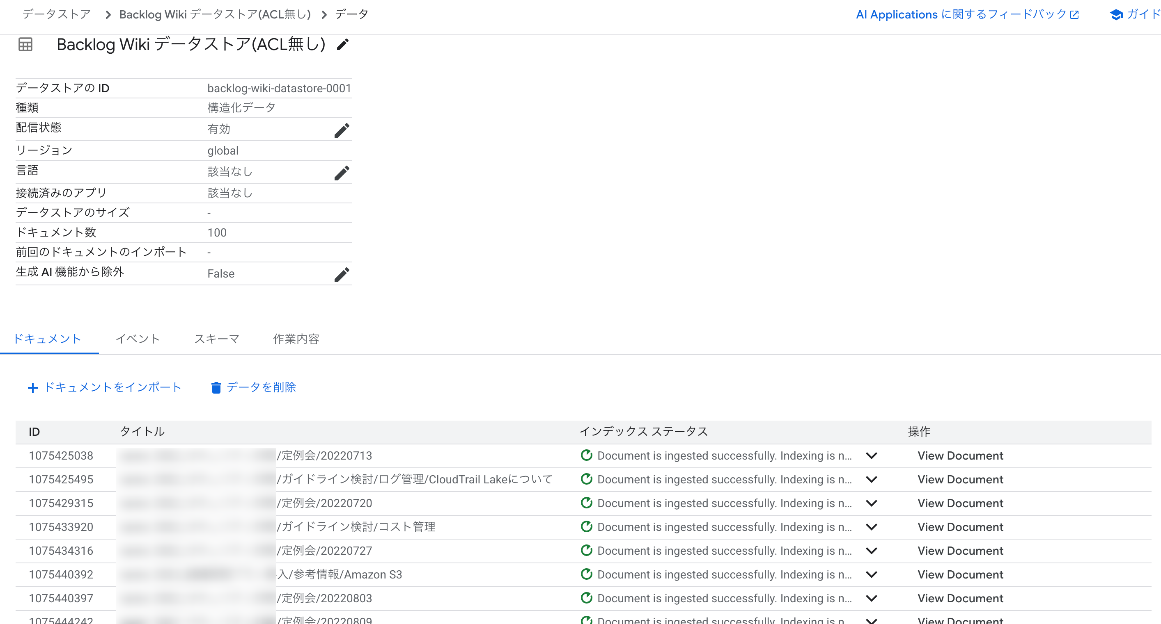Open View Document for document 1075425495

tap(960, 480)
